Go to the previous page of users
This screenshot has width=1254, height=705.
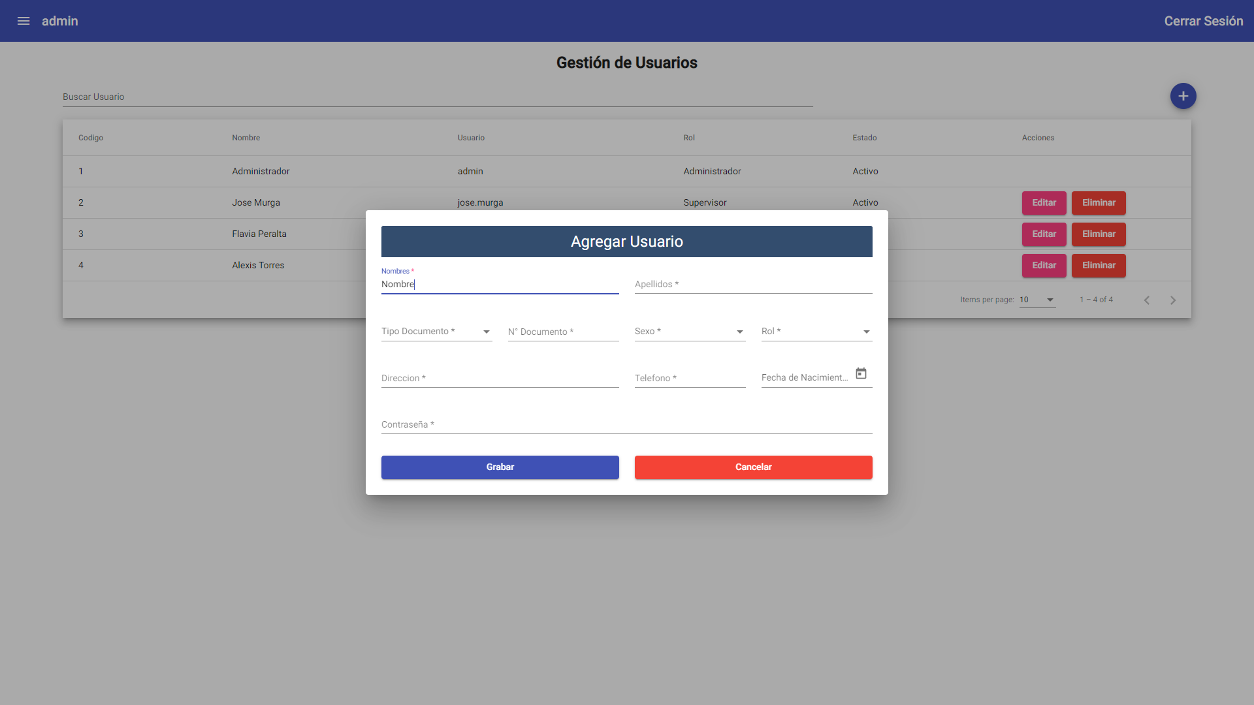[x=1147, y=300]
